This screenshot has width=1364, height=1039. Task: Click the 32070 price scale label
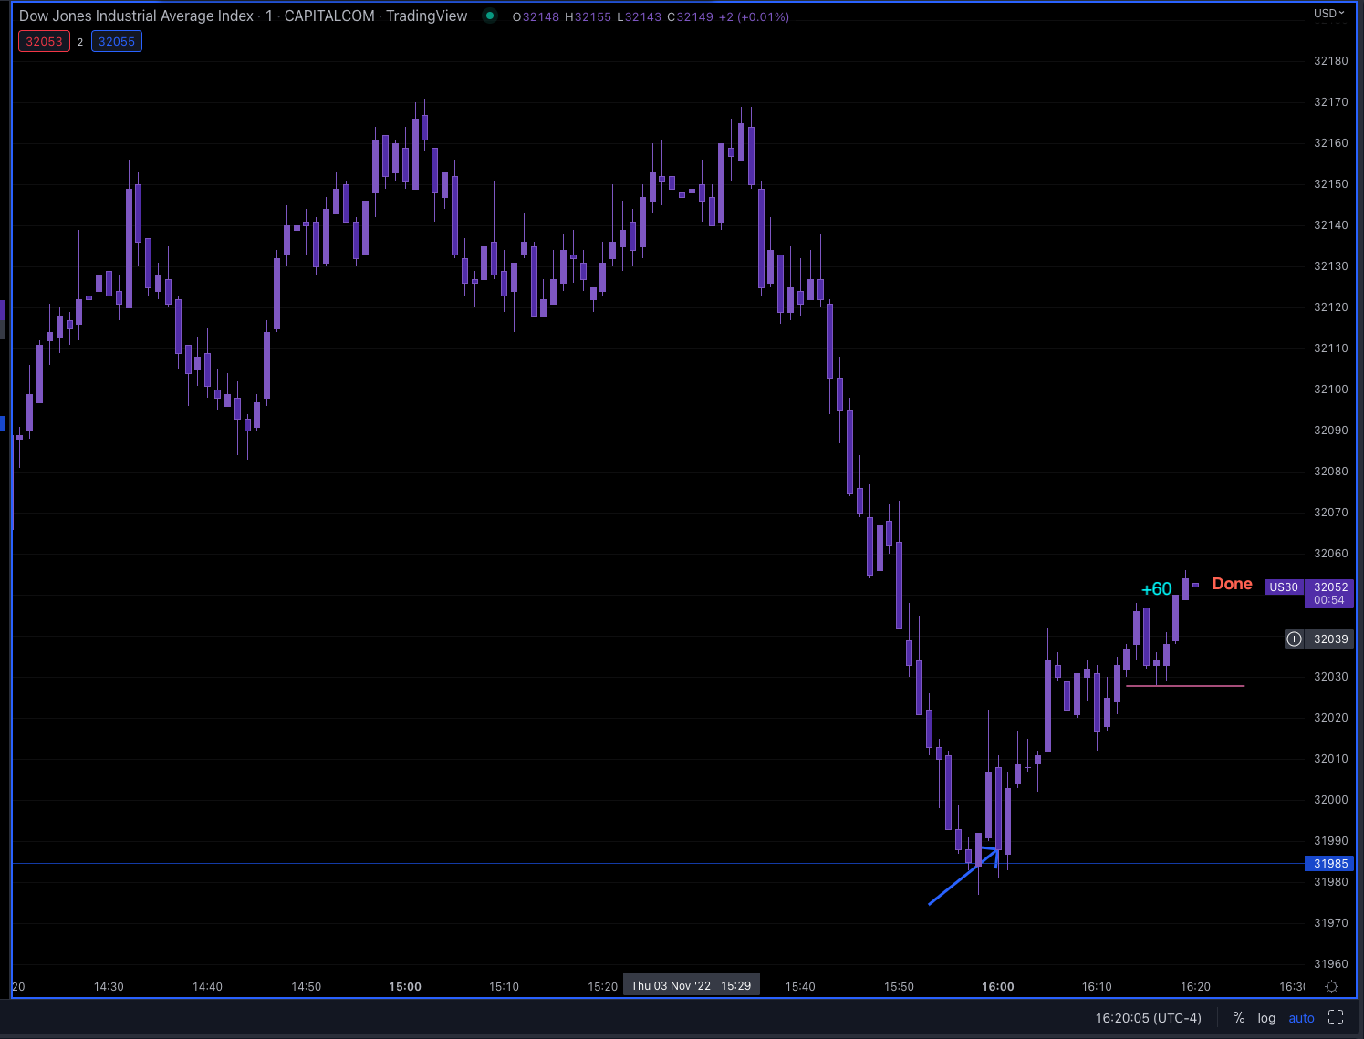(1330, 513)
